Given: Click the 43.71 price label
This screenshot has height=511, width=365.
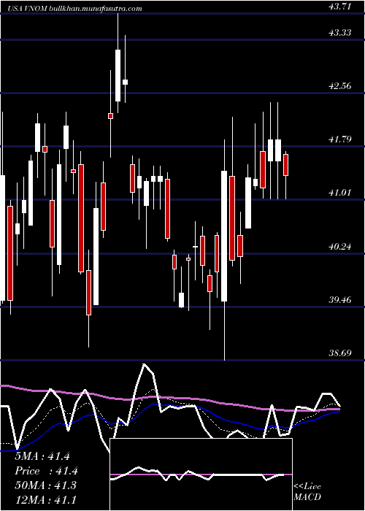Looking at the screenshot, I should (x=340, y=6).
